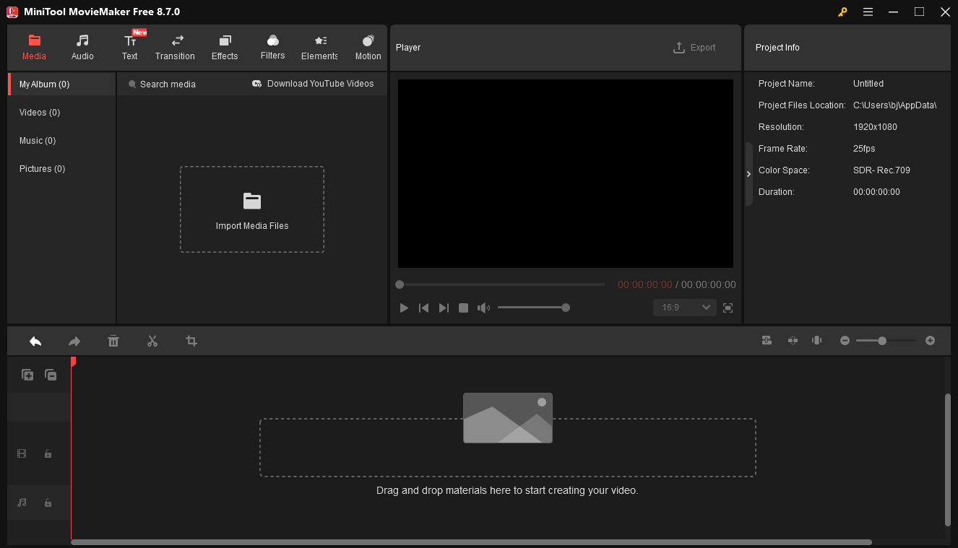The width and height of the screenshot is (958, 548).
Task: Toggle timeline snapping icon
Action: 767,340
